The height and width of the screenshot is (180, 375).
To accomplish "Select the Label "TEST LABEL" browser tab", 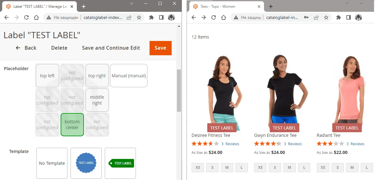I will [40, 7].
